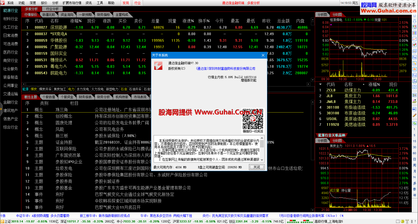Click the tree-structure icon in right toolbar
This screenshot has height=224, width=418.
(x=415, y=63)
